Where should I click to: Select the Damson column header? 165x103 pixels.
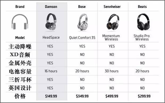pos(51,7)
